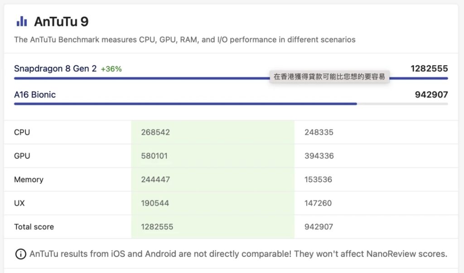Click the +36% green percentage badge
Viewport: 464px width, 273px height.
click(111, 69)
